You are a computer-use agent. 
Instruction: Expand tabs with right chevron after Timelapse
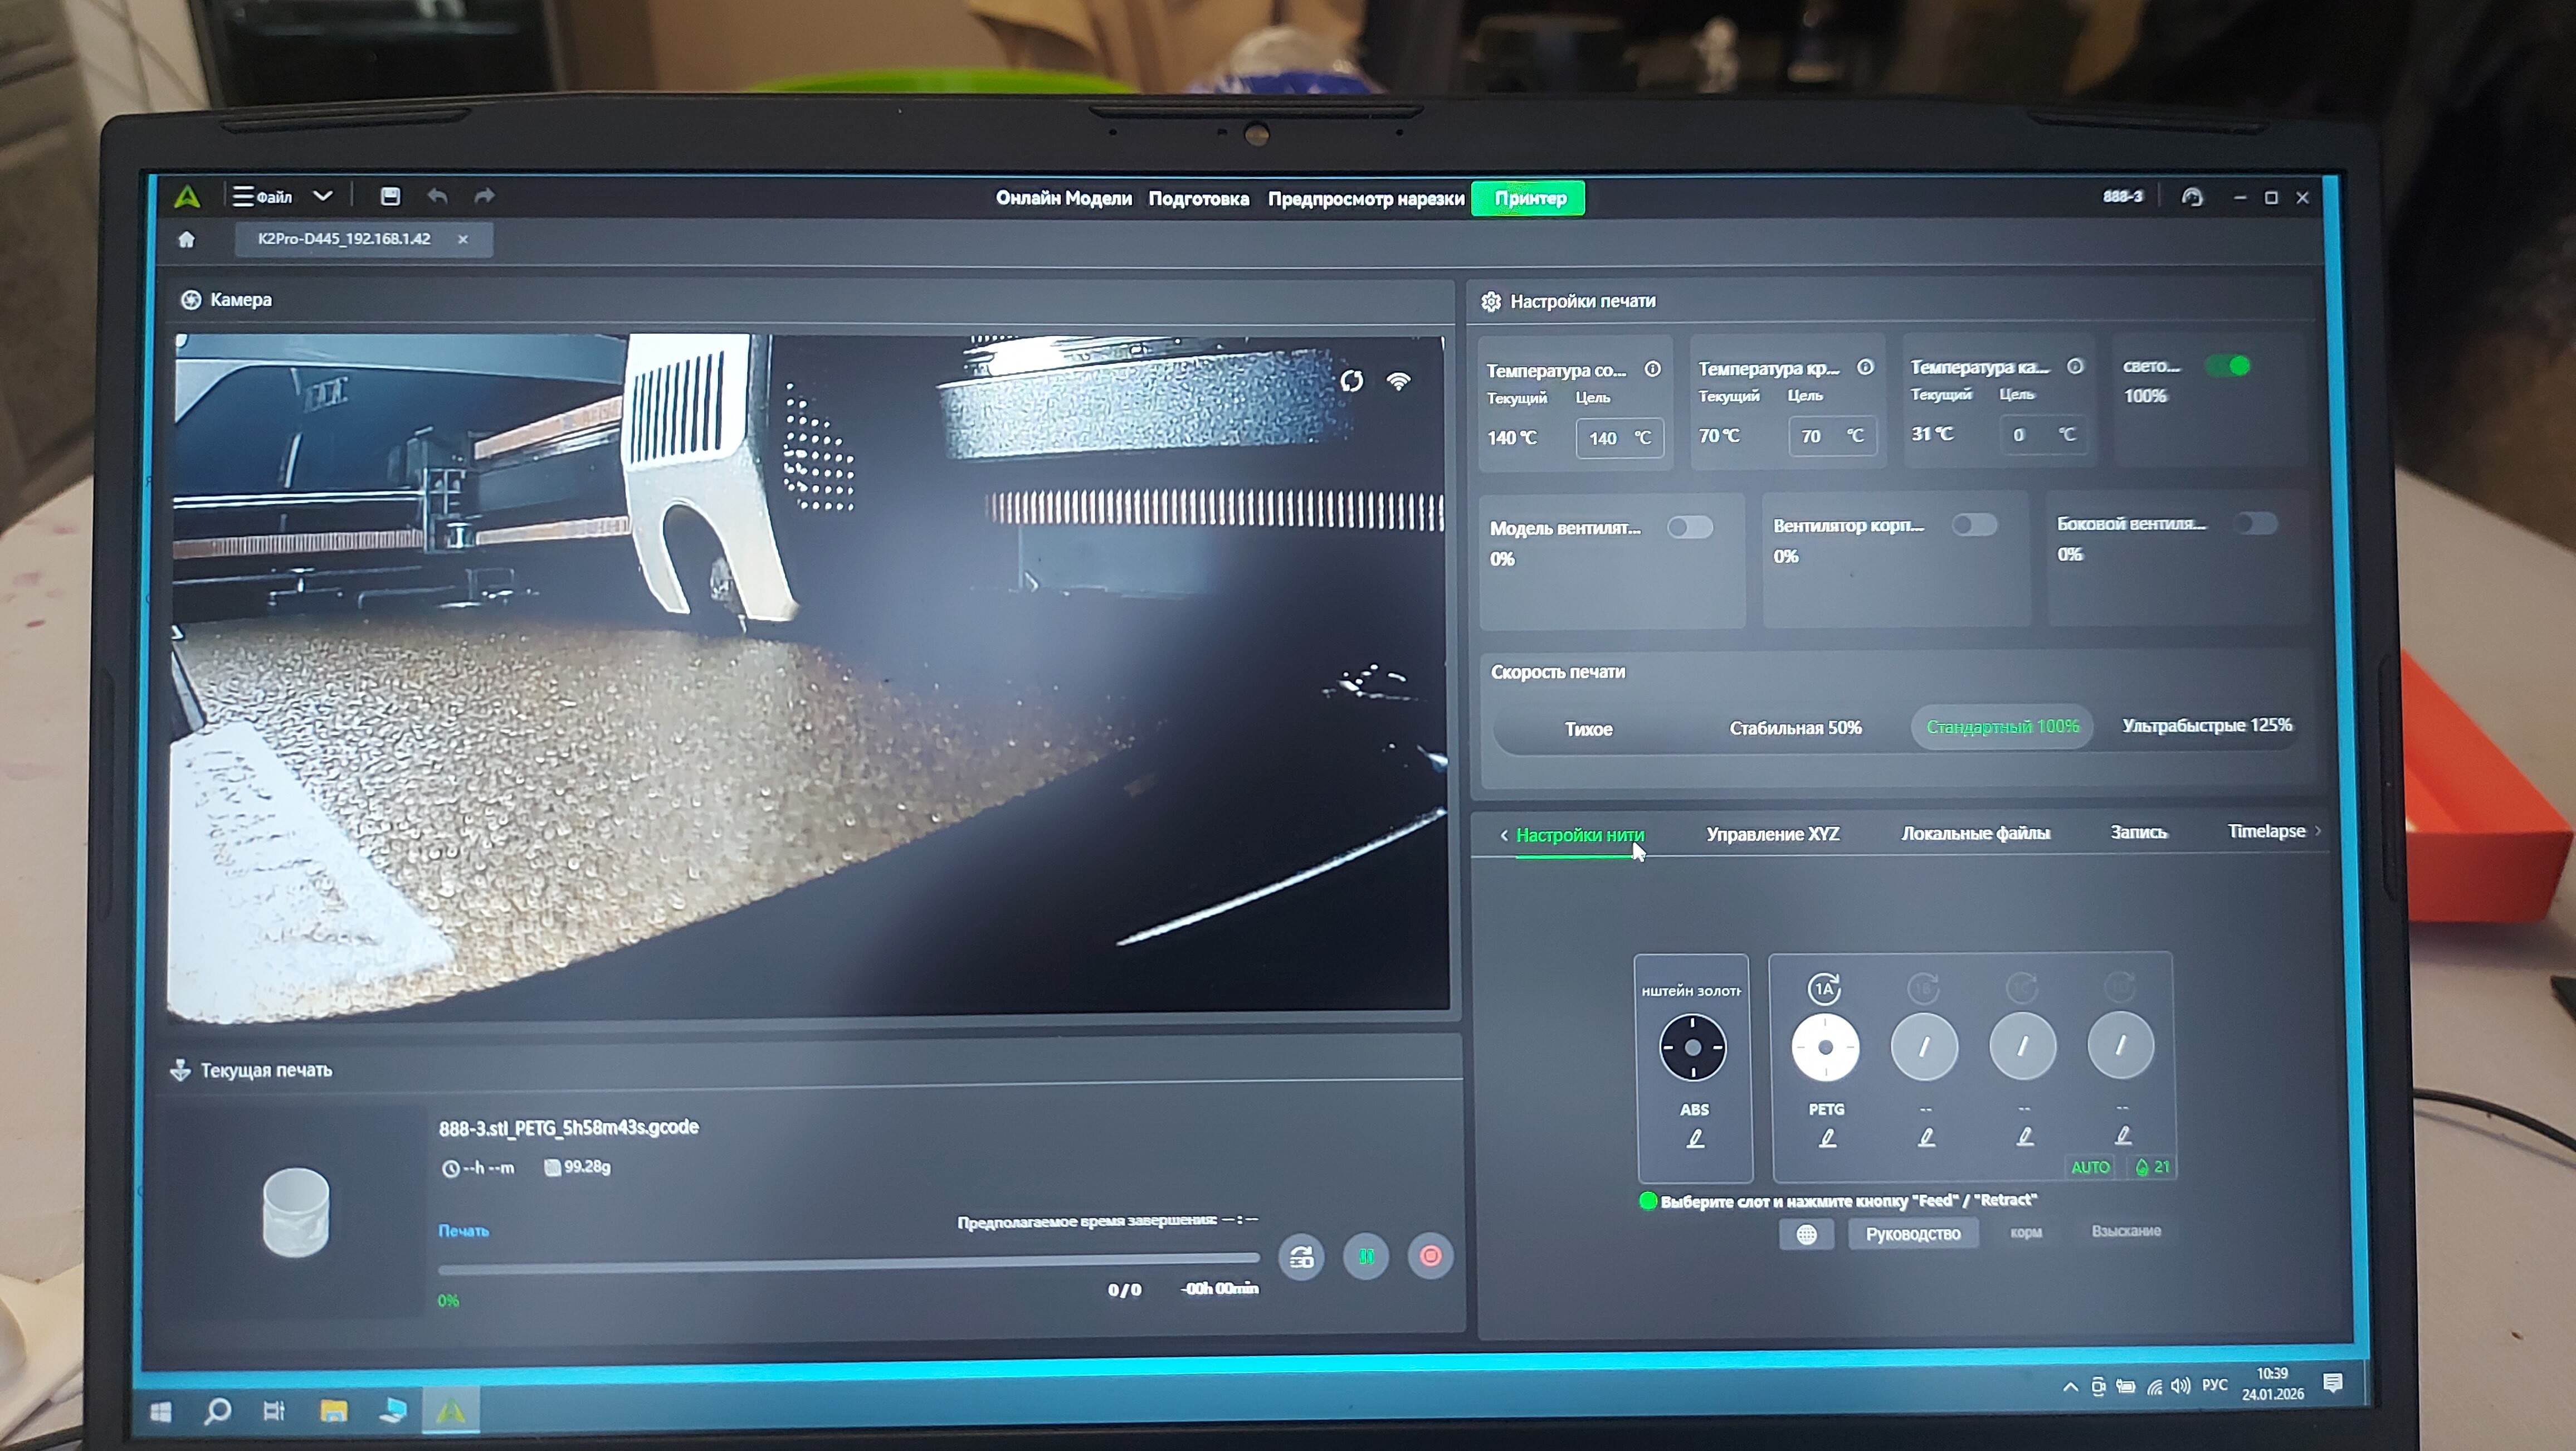pyautogui.click(x=2318, y=831)
